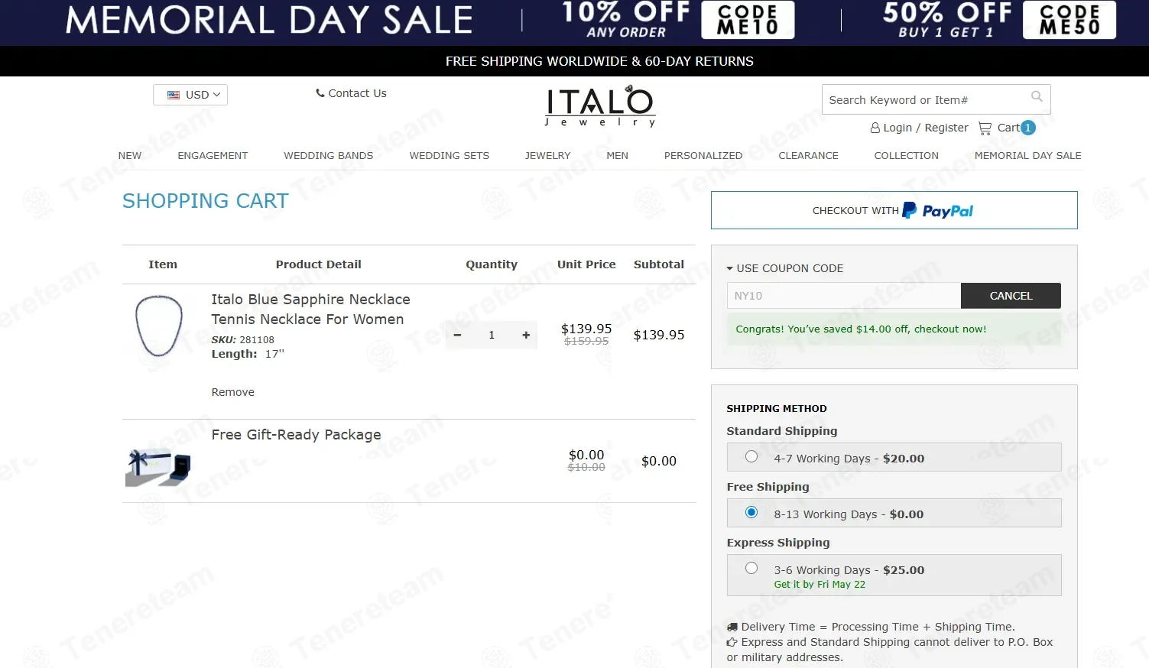The width and height of the screenshot is (1149, 668).
Task: Select Standard Shipping 4-7 Working Days
Action: click(751, 456)
